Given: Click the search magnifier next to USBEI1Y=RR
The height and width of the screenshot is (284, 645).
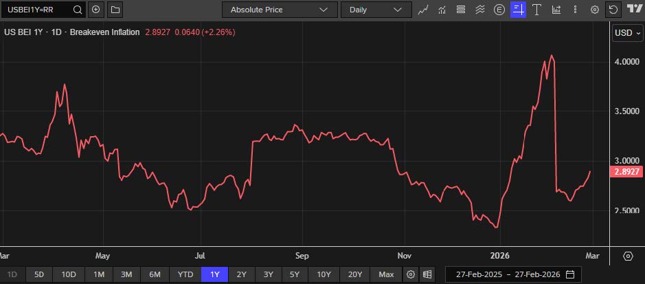Looking at the screenshot, I should point(78,10).
